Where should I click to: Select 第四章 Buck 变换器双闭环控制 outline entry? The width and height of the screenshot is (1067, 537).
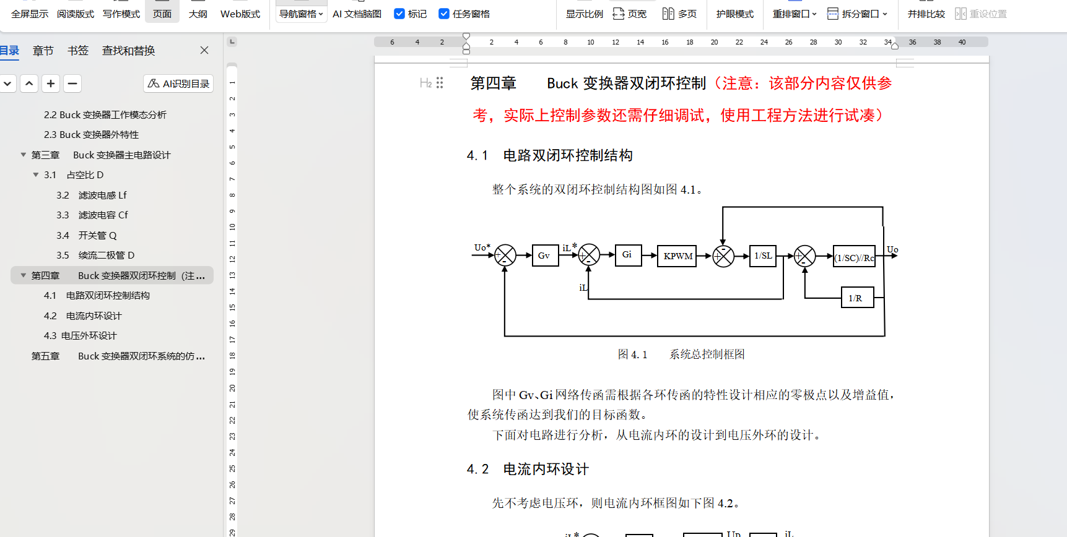[112, 275]
